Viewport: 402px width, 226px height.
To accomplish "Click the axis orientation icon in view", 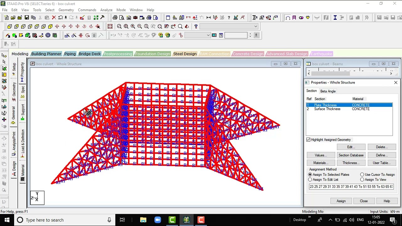I will pos(37,197).
